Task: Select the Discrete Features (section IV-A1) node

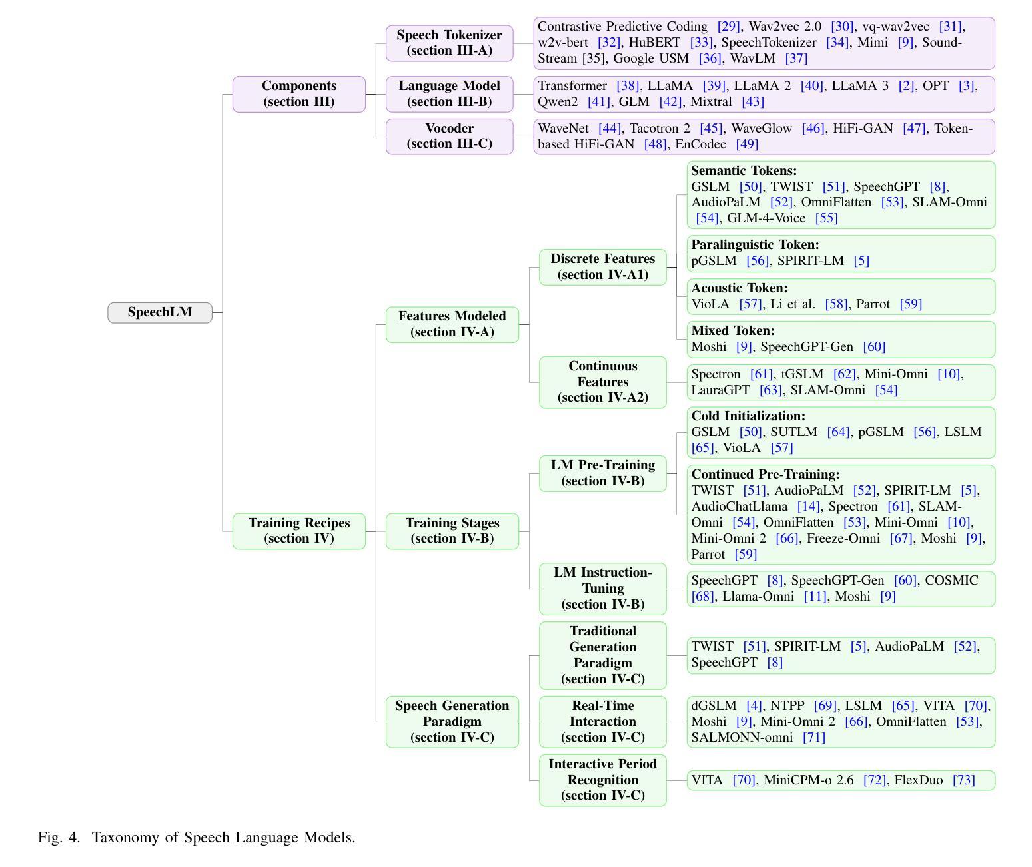Action: point(603,267)
